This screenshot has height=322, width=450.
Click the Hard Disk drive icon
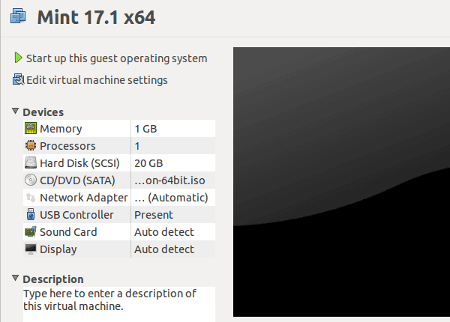point(31,162)
